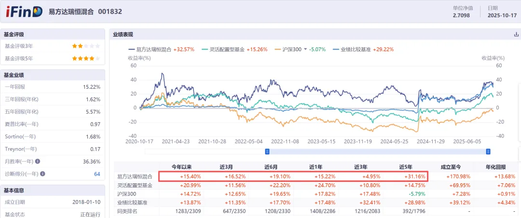This screenshot has height=218, width=521.
Task: Click the info icon beside 诊断得分(一年)
Action: [42, 174]
